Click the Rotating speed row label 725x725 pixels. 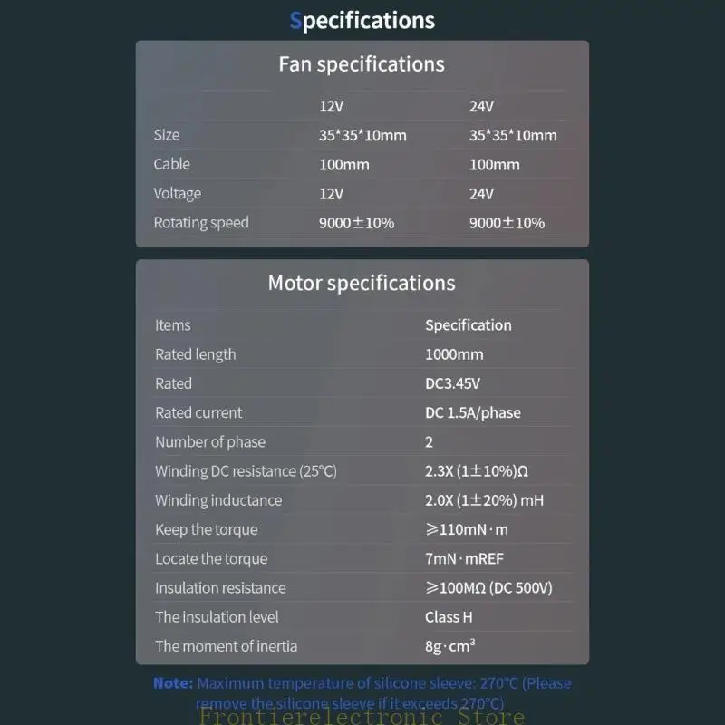201,222
